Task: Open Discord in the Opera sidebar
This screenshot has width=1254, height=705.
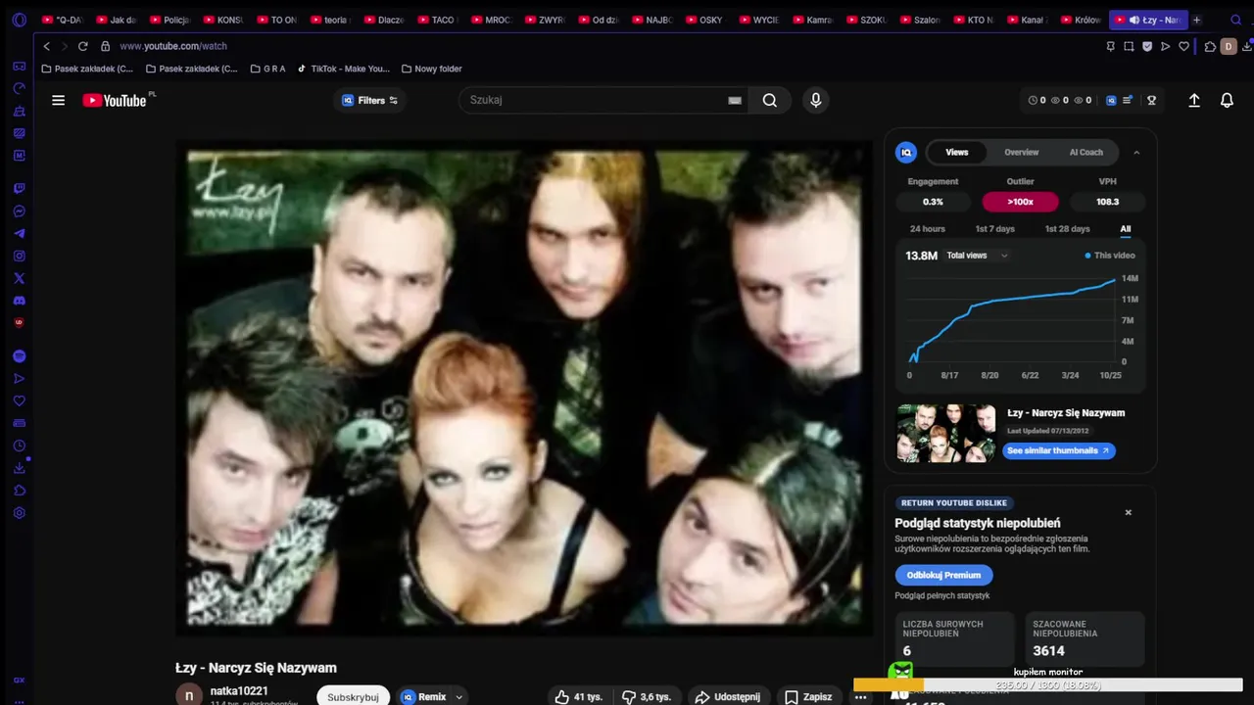Action: coord(19,301)
